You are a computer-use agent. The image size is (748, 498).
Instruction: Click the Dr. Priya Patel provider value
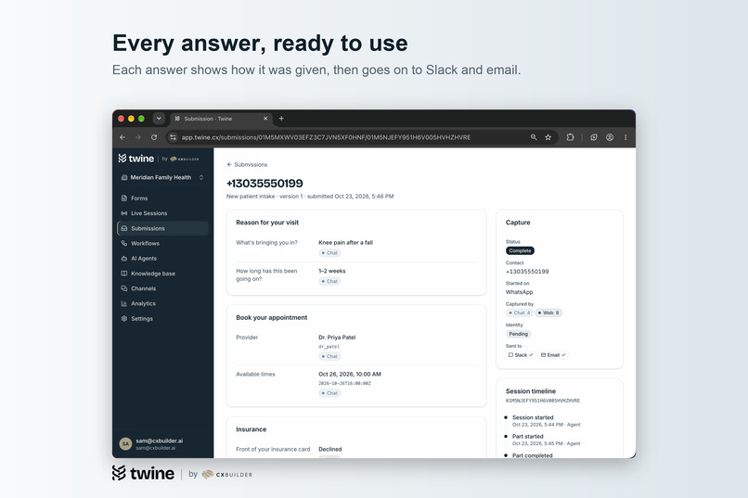click(x=337, y=338)
